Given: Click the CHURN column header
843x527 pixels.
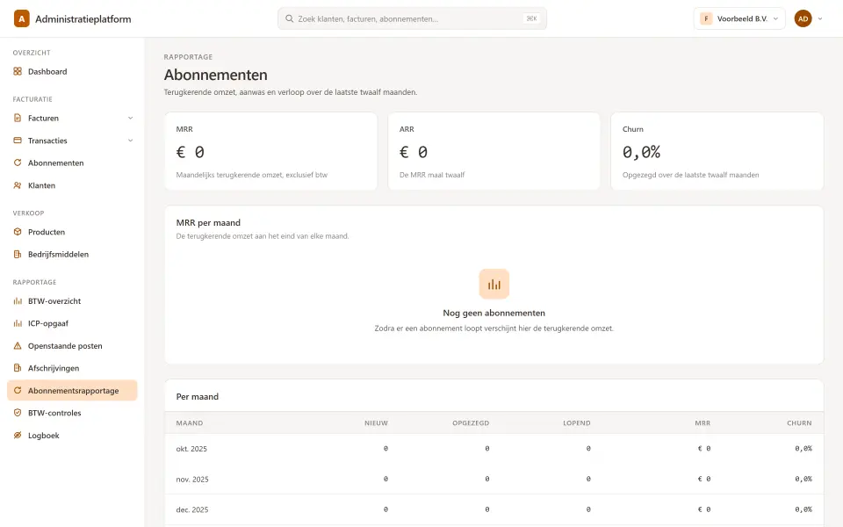Looking at the screenshot, I should click(799, 423).
